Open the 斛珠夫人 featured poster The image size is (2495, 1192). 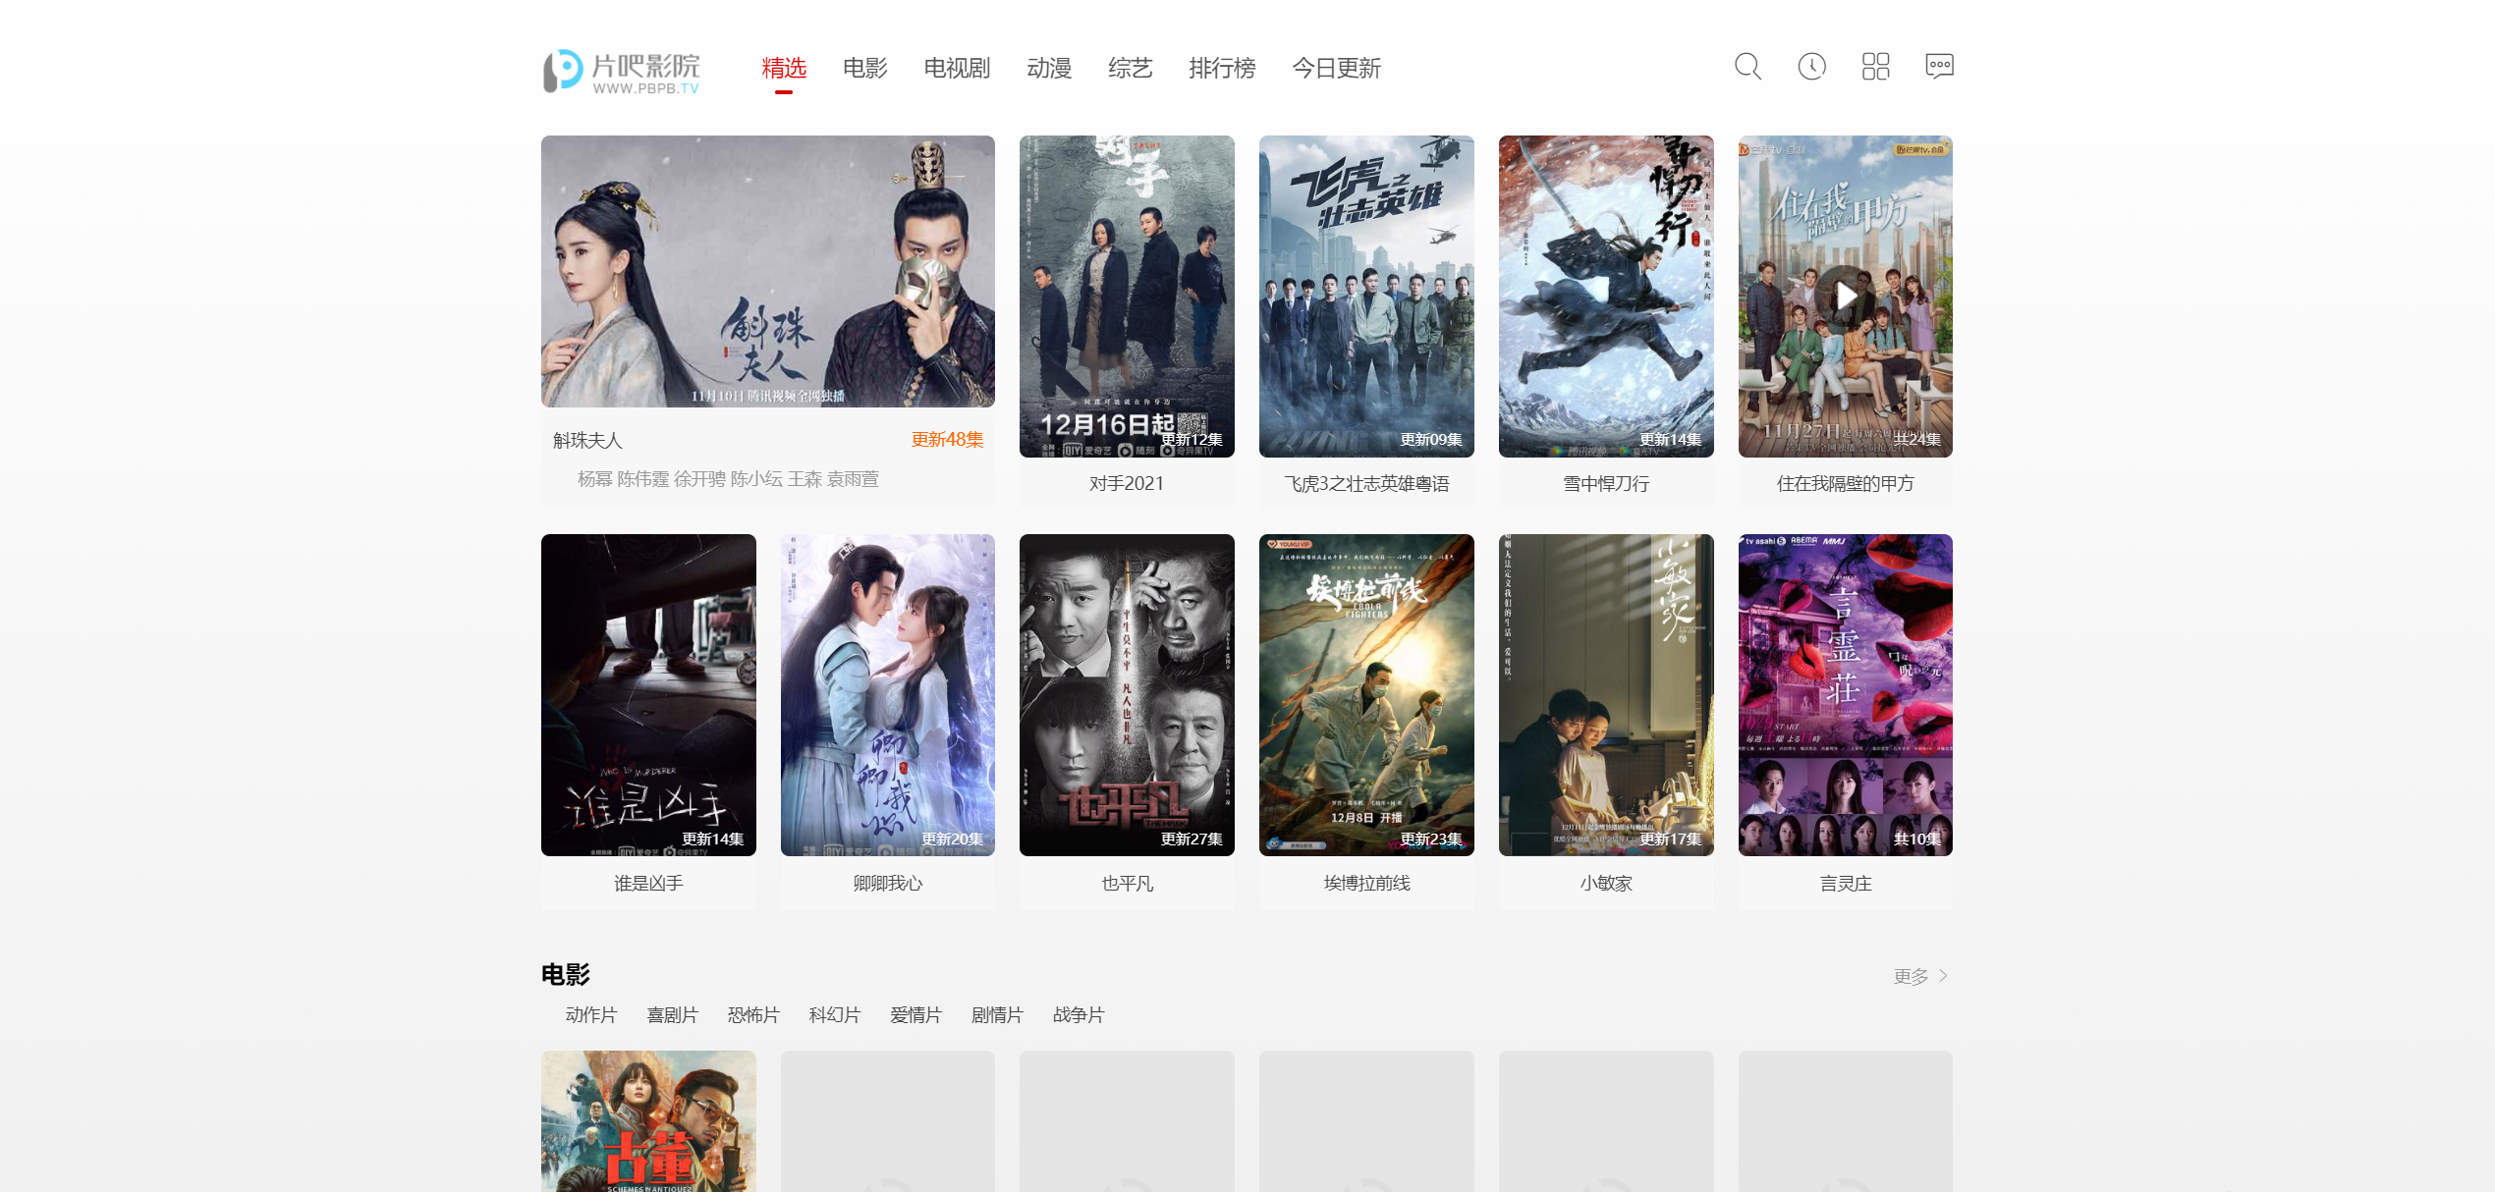point(767,271)
